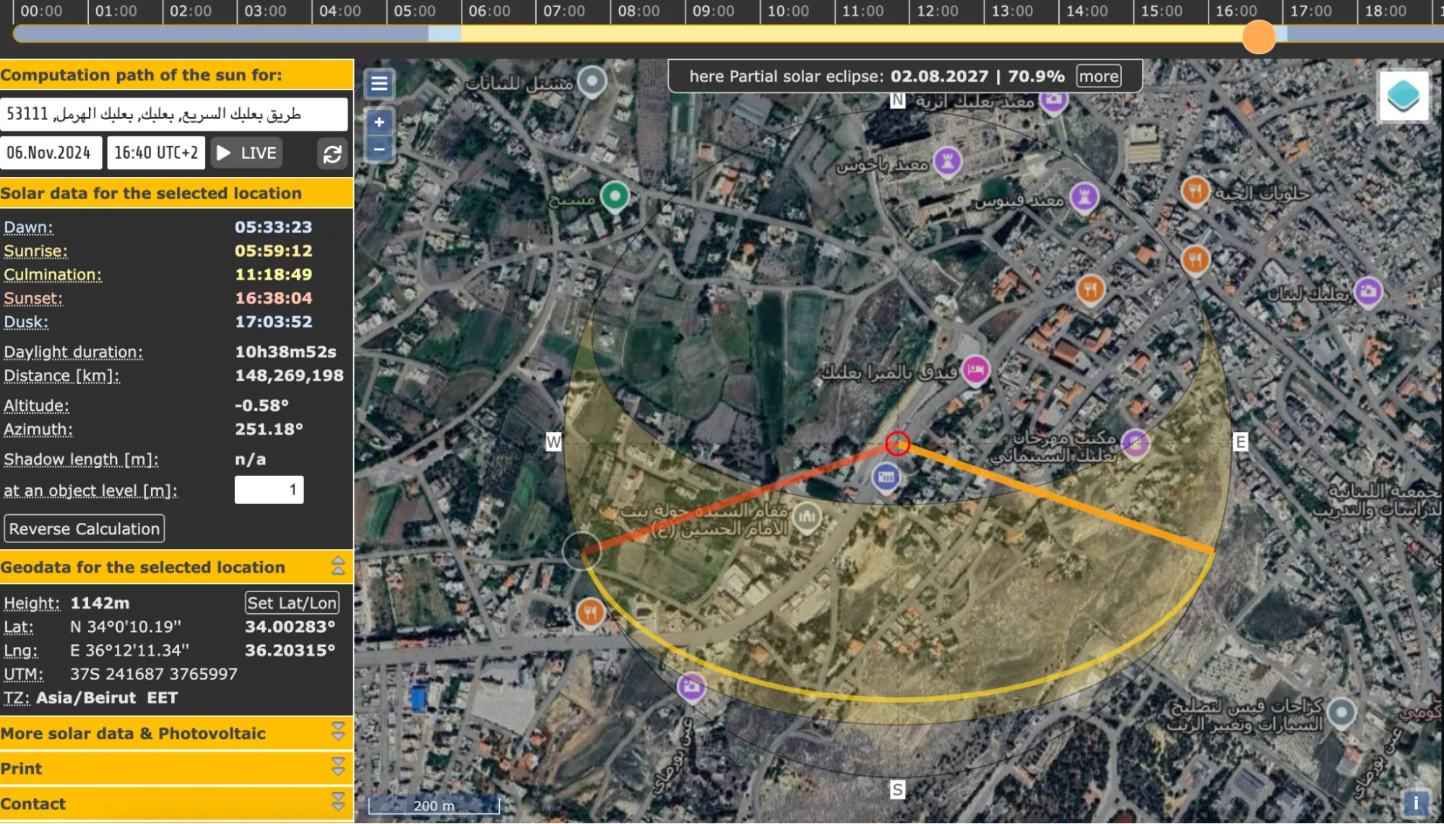Click the pink hotel marker فندق بالميرا
1444x824 pixels.
point(975,370)
